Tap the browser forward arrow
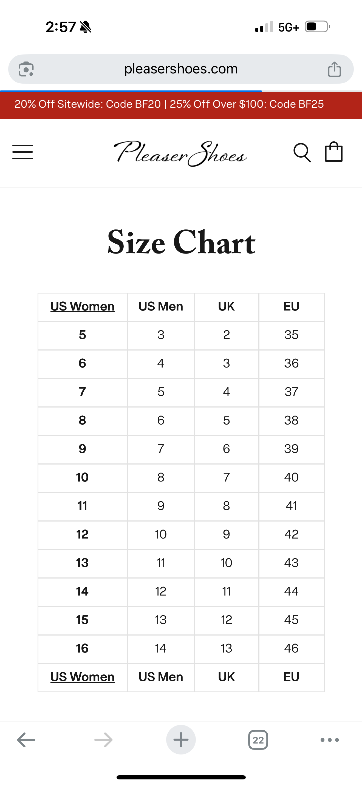The width and height of the screenshot is (362, 786). (x=103, y=740)
